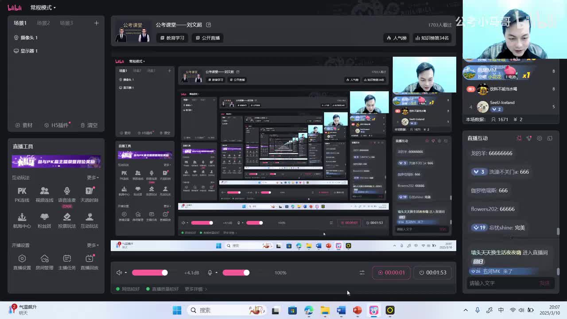Open H5插件 plugins

(57, 125)
